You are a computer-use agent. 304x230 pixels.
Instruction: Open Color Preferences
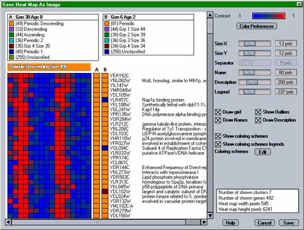pyautogui.click(x=257, y=26)
